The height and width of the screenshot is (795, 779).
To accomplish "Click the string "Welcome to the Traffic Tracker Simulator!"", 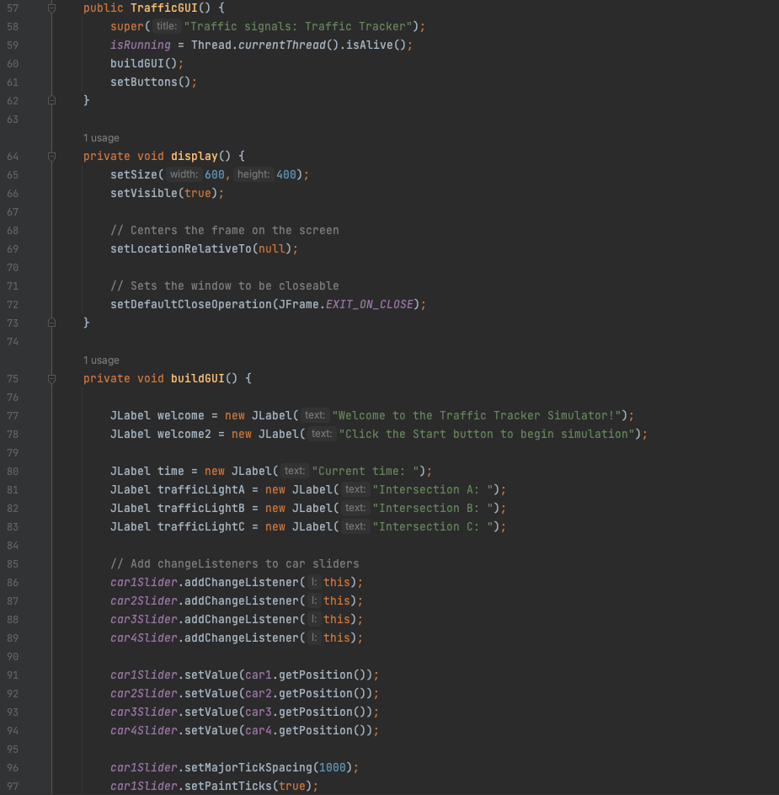I will 477,416.
